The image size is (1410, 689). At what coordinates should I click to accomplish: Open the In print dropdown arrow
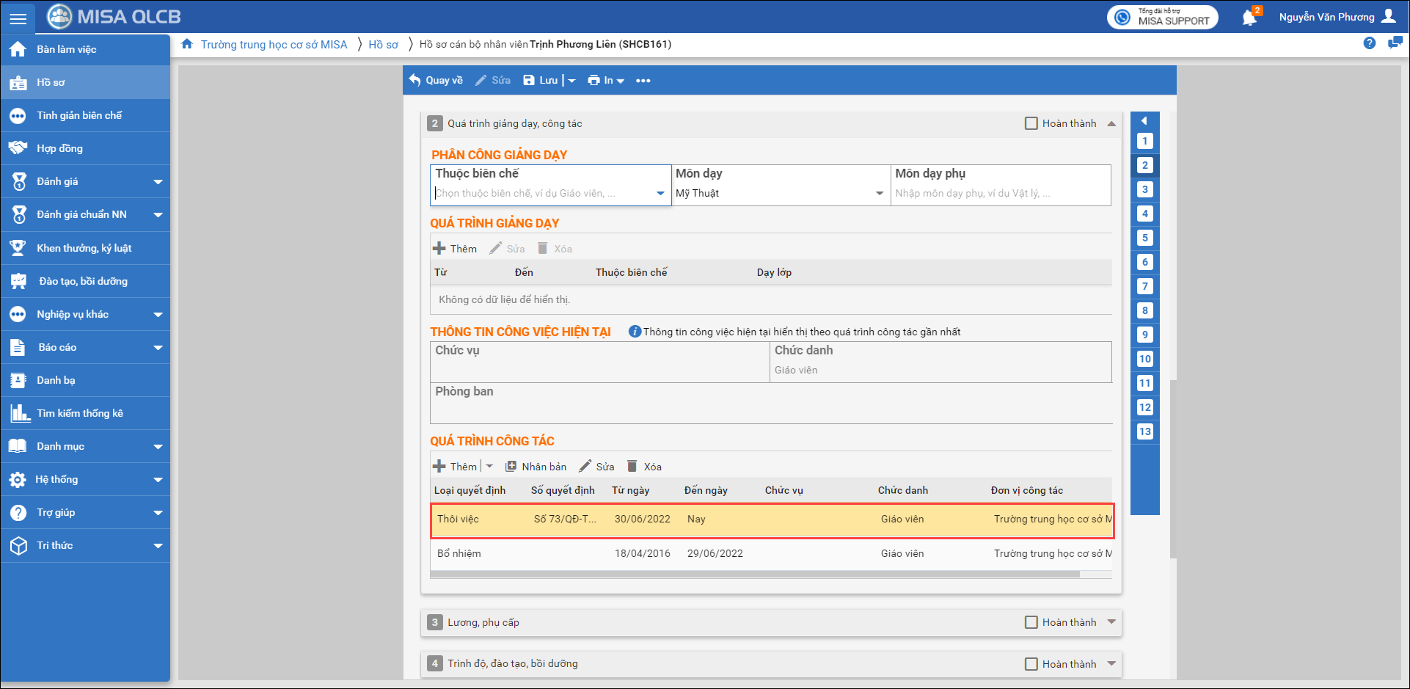pos(621,81)
